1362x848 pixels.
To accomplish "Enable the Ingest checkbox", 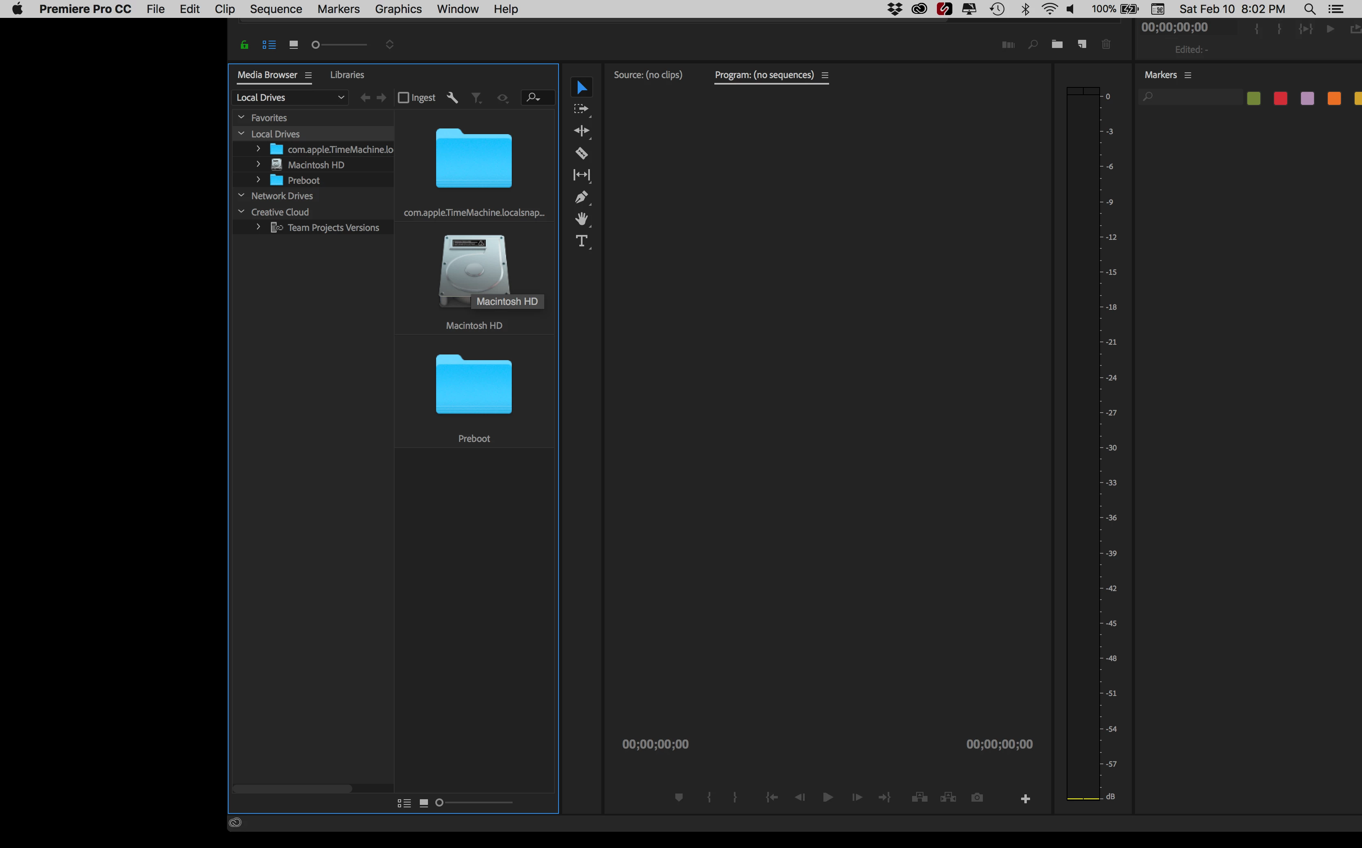I will [403, 98].
